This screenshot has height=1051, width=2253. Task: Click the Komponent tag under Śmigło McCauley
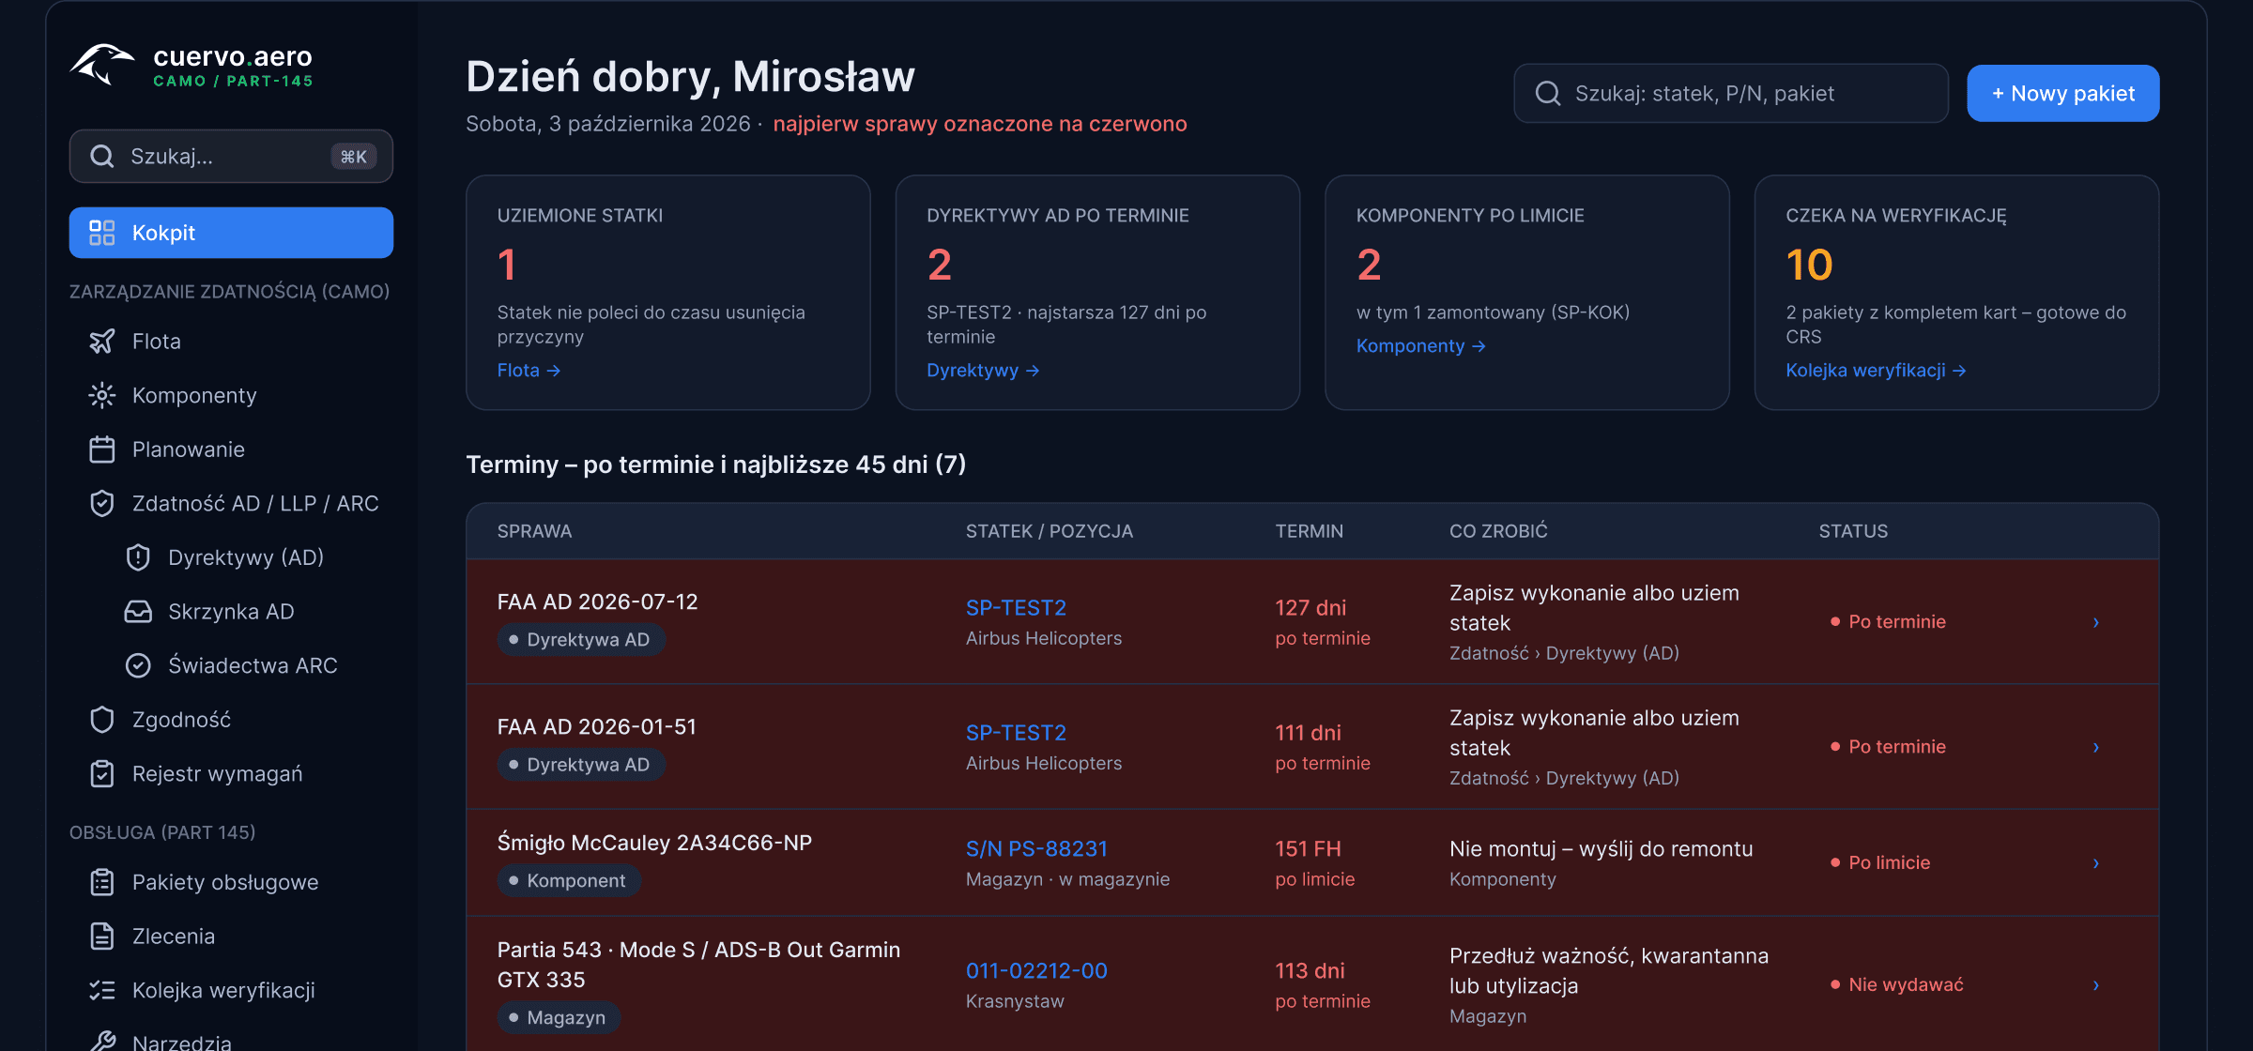tap(568, 881)
